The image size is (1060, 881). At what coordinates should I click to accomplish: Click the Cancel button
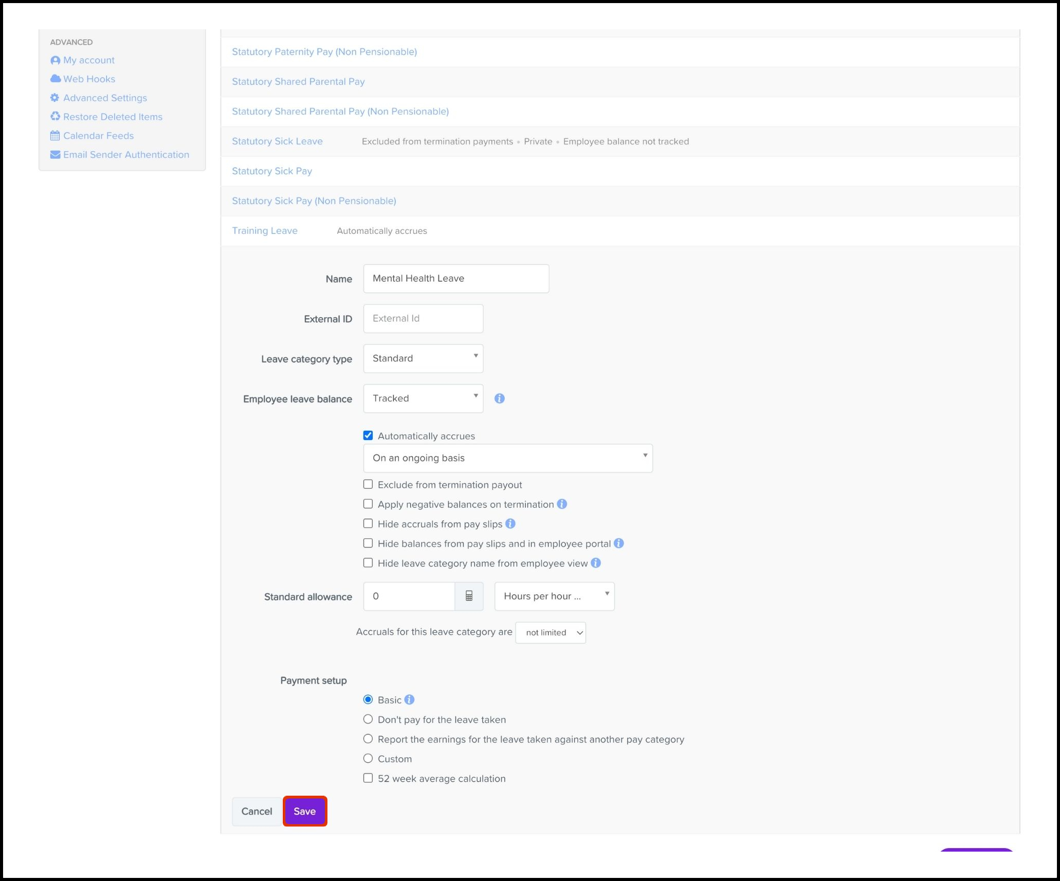257,811
